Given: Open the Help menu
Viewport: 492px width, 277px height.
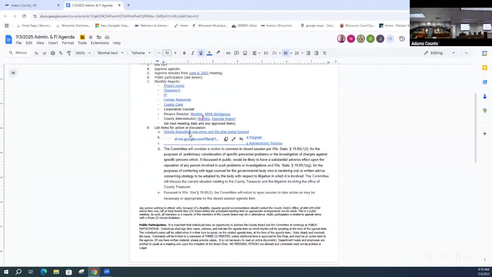Looking at the screenshot, I should pyautogui.click(x=116, y=43).
